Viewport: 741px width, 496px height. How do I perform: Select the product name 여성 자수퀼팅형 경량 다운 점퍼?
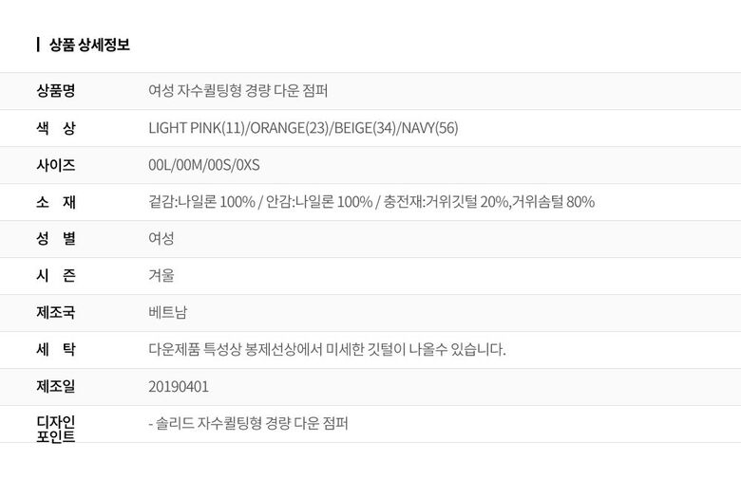(x=238, y=91)
